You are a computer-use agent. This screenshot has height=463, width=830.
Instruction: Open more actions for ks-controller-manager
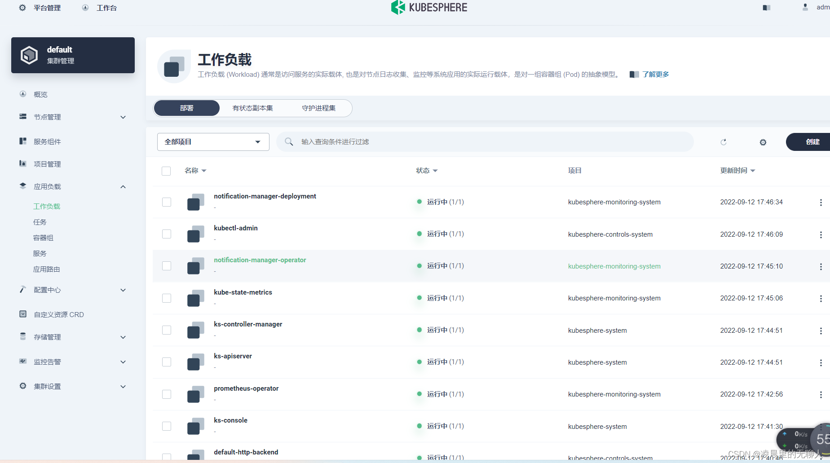click(x=821, y=331)
